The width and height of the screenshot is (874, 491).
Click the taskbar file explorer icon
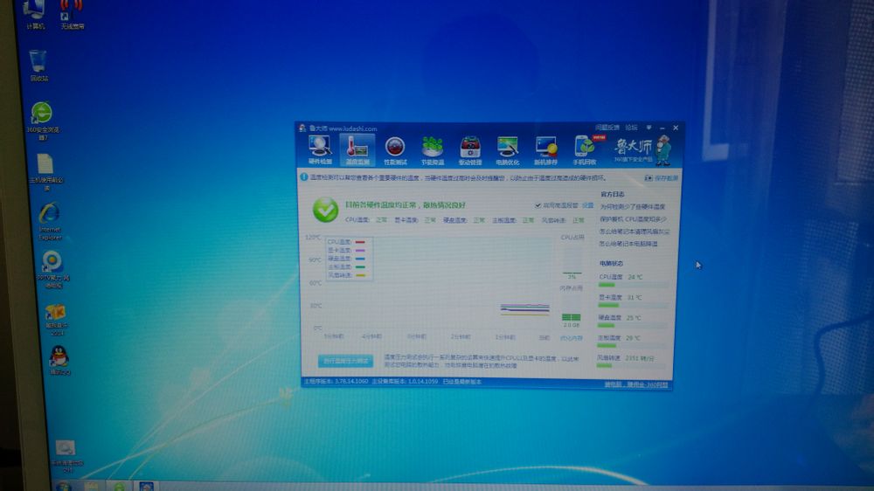(x=91, y=487)
